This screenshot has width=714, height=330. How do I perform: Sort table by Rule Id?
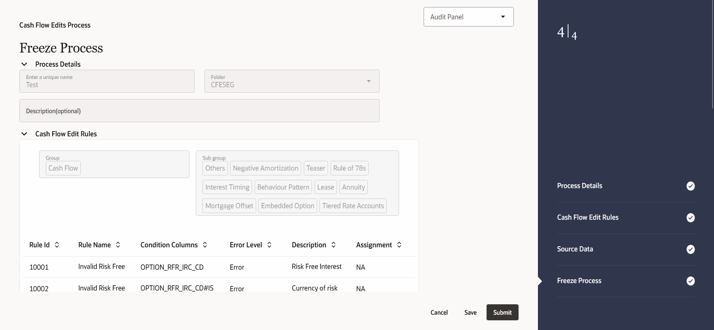(57, 245)
